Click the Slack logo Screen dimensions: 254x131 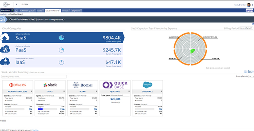pos(50,85)
